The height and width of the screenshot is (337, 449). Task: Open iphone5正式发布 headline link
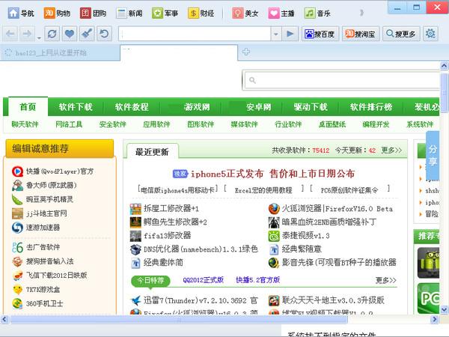[272, 174]
